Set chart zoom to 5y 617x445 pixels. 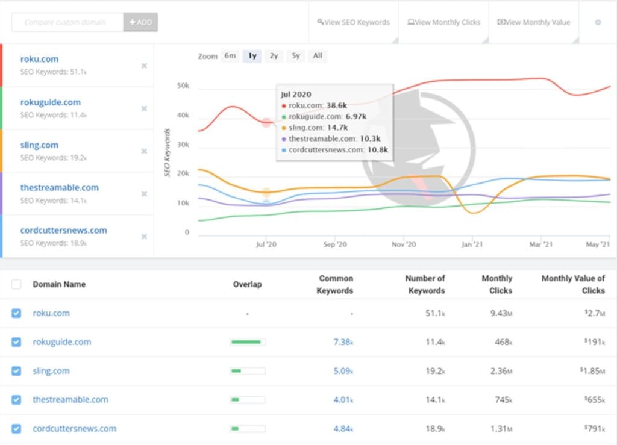point(296,56)
